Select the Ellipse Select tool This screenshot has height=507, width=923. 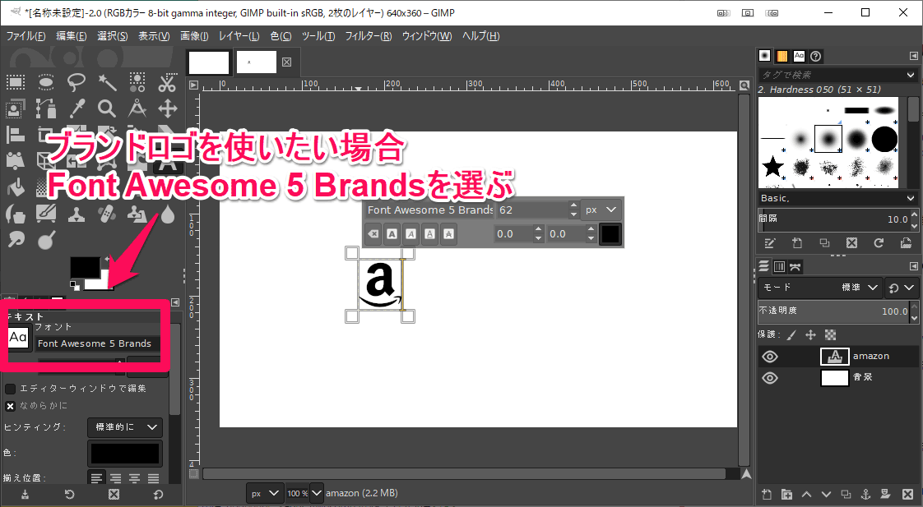46,82
